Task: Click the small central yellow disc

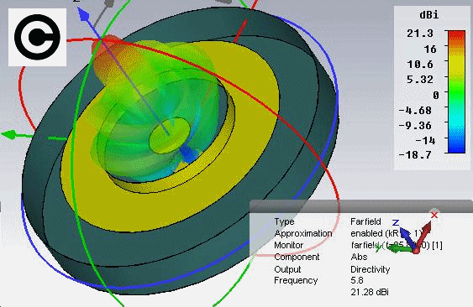Action: [x=170, y=135]
